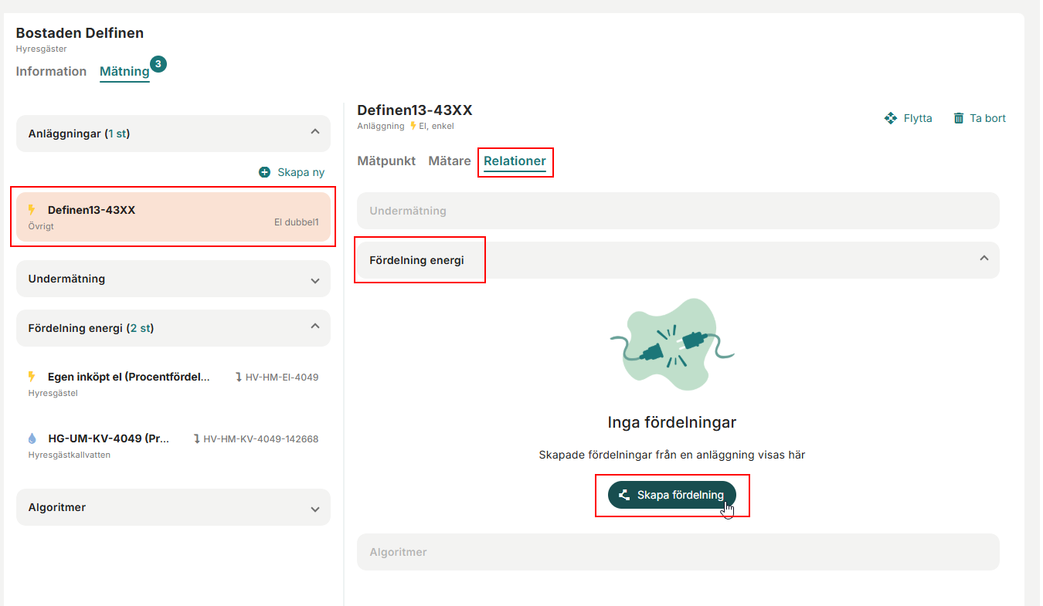The width and height of the screenshot is (1043, 606).
Task: Expand the Undermätning section in left panel
Action: (x=314, y=279)
